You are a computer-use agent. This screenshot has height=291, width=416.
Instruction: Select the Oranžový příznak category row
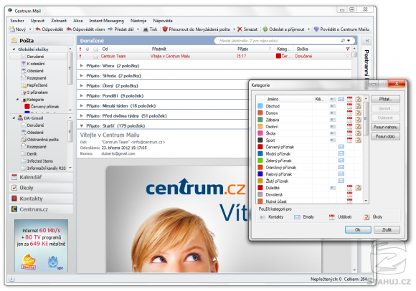coord(309,167)
